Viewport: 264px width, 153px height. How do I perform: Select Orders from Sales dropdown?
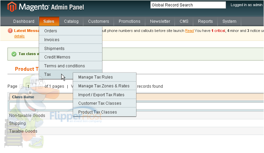click(70, 31)
